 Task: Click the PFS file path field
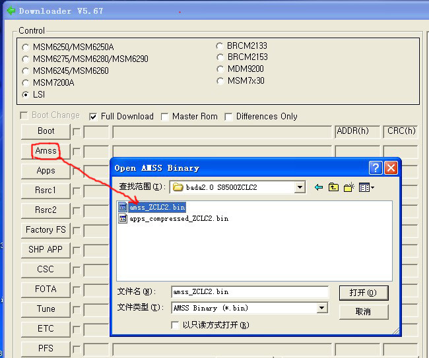pyautogui.click(x=222, y=349)
